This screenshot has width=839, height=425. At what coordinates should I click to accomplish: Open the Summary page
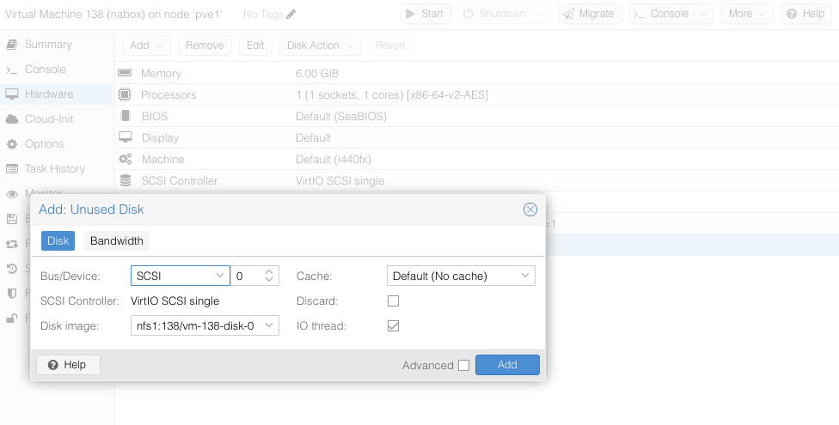[x=48, y=45]
